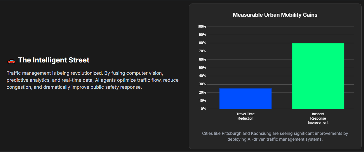Click the 100% y-axis label

click(201, 27)
